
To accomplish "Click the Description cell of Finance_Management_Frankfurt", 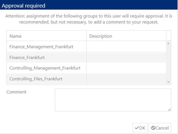I will (126, 46).
